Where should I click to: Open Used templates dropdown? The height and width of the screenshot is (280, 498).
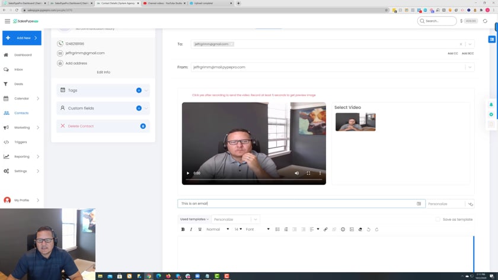pyautogui.click(x=194, y=219)
